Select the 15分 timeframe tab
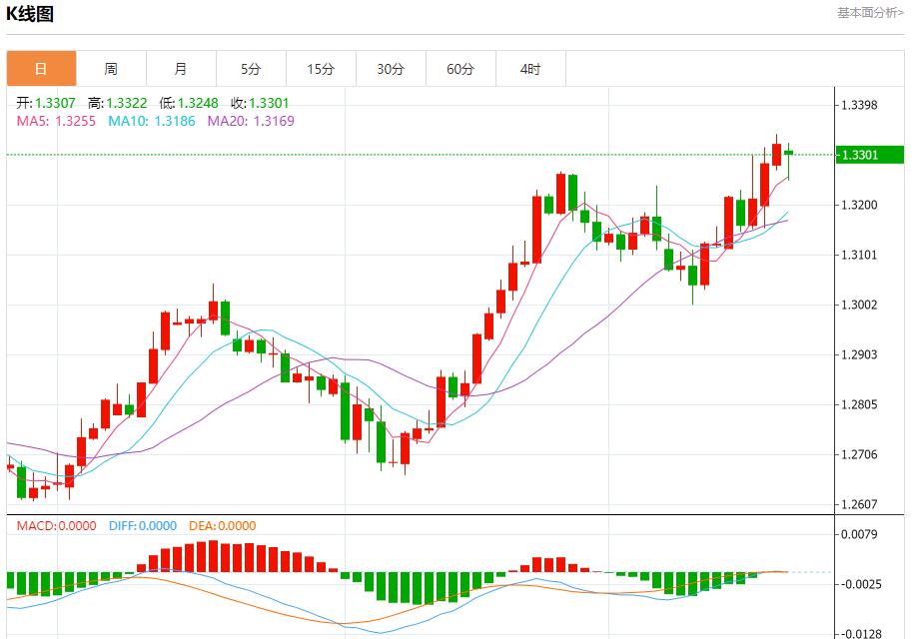Viewport: 912px width, 639px height. [321, 69]
